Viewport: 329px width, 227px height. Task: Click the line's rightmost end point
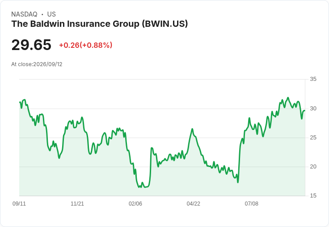click(304, 111)
